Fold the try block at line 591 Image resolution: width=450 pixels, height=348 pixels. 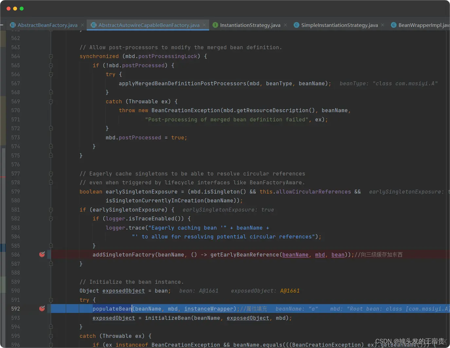(x=51, y=300)
